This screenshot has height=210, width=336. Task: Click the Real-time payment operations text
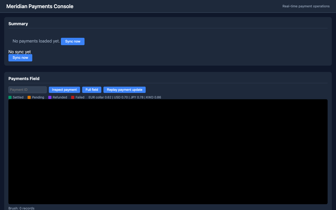(306, 6)
